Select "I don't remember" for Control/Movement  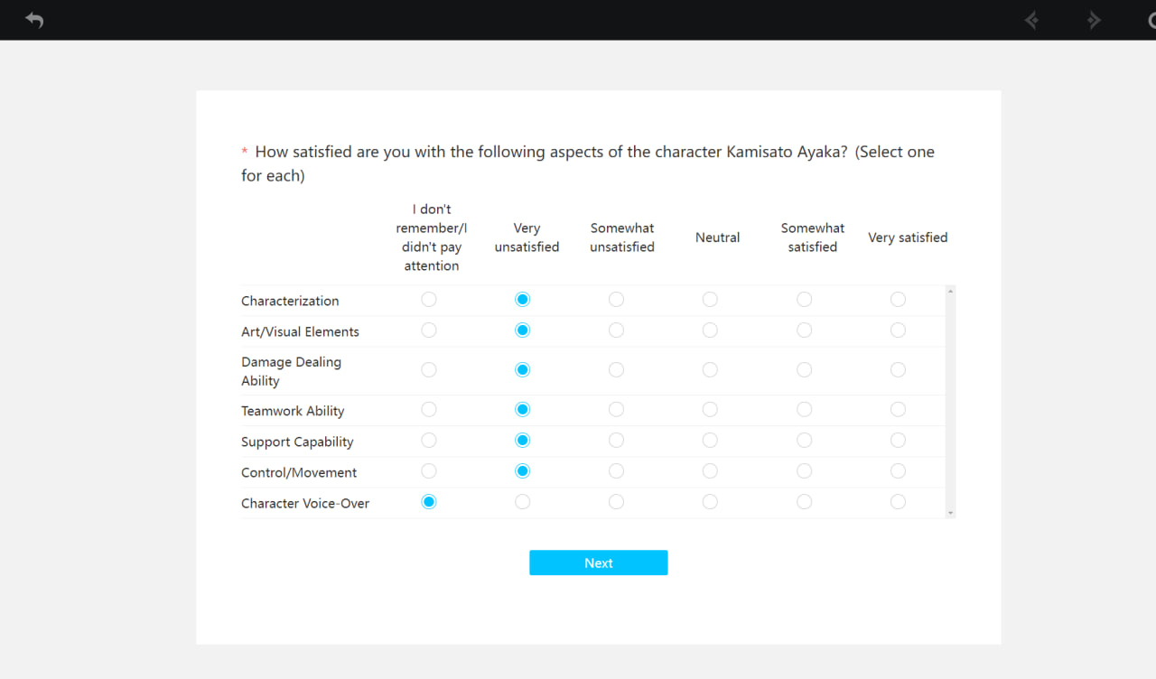coord(429,471)
